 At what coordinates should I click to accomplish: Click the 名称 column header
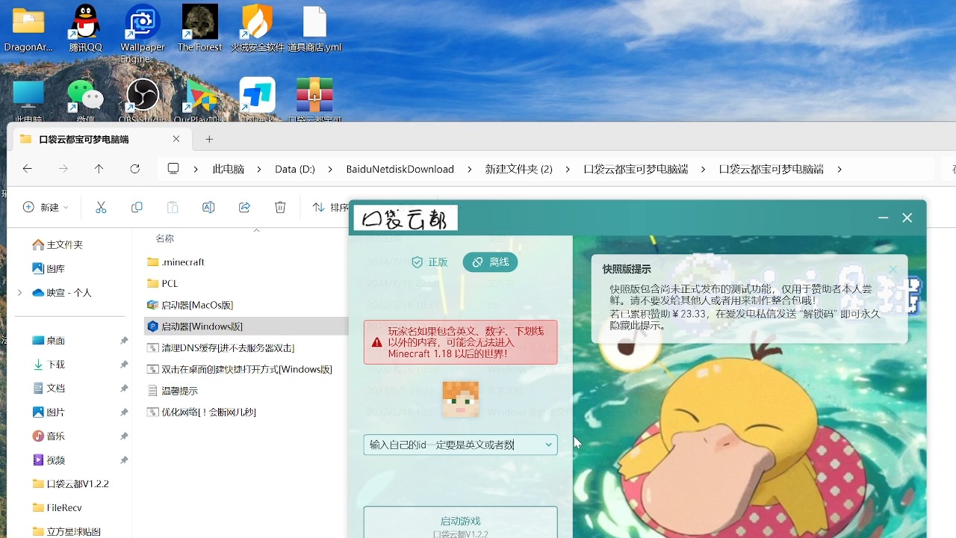[x=164, y=238]
